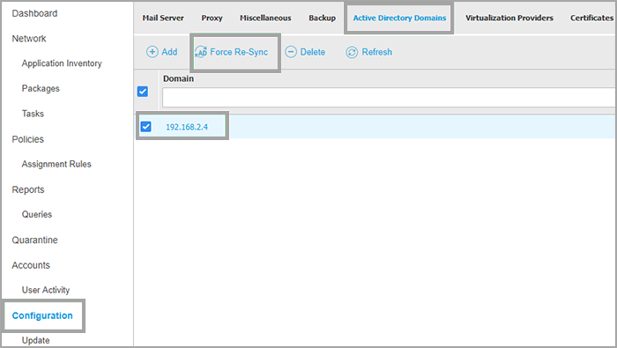Select the Virtualization Providers tab
This screenshot has width=617, height=348.
click(509, 19)
